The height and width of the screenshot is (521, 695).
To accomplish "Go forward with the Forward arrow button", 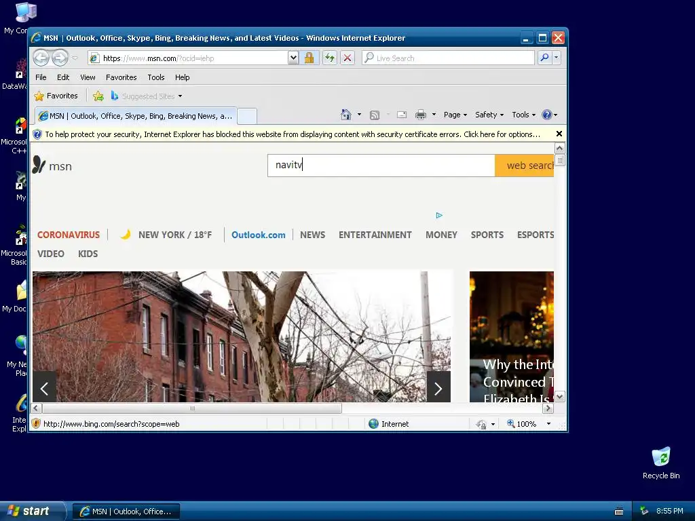I will click(60, 58).
